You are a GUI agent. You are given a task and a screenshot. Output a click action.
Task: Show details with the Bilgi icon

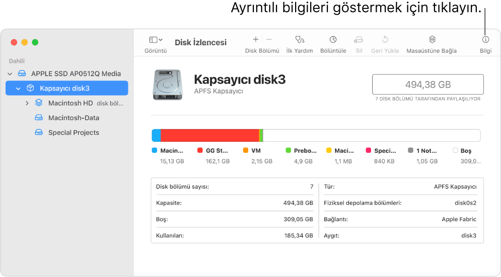(x=486, y=39)
